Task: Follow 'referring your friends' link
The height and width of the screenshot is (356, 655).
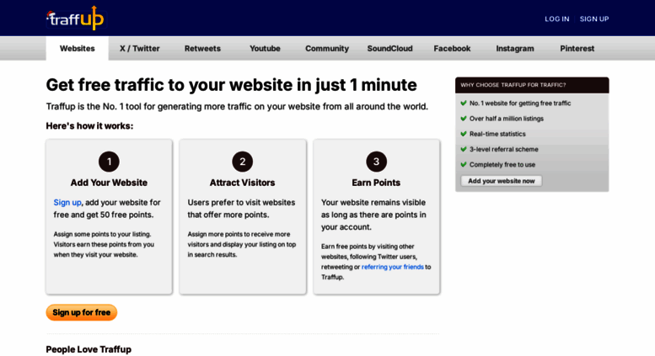Action: 392,267
